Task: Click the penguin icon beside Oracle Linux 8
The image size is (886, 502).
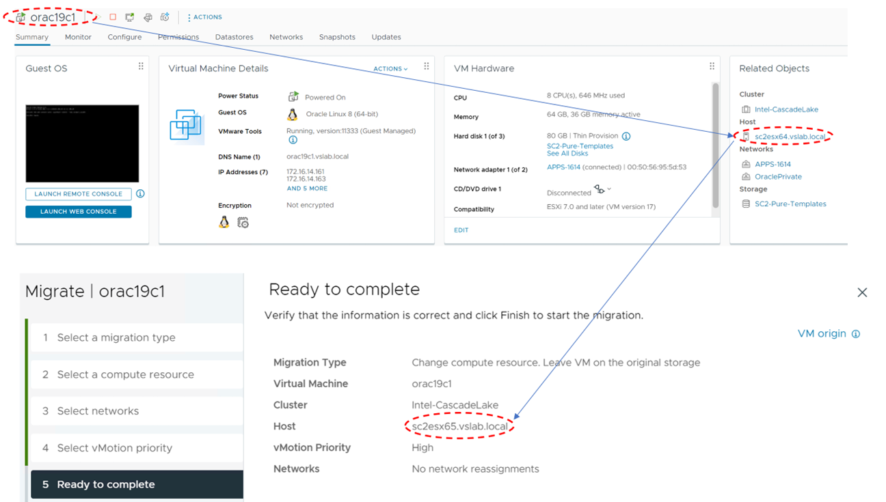Action: [x=293, y=114]
